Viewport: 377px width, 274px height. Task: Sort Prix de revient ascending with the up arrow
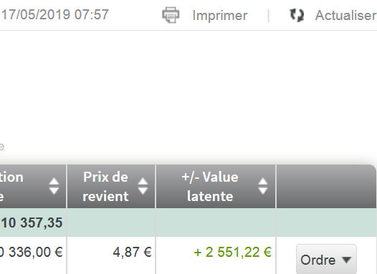[143, 182]
